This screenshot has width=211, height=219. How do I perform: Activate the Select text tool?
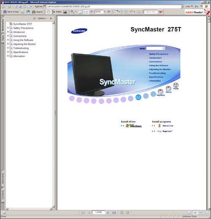pos(57,12)
